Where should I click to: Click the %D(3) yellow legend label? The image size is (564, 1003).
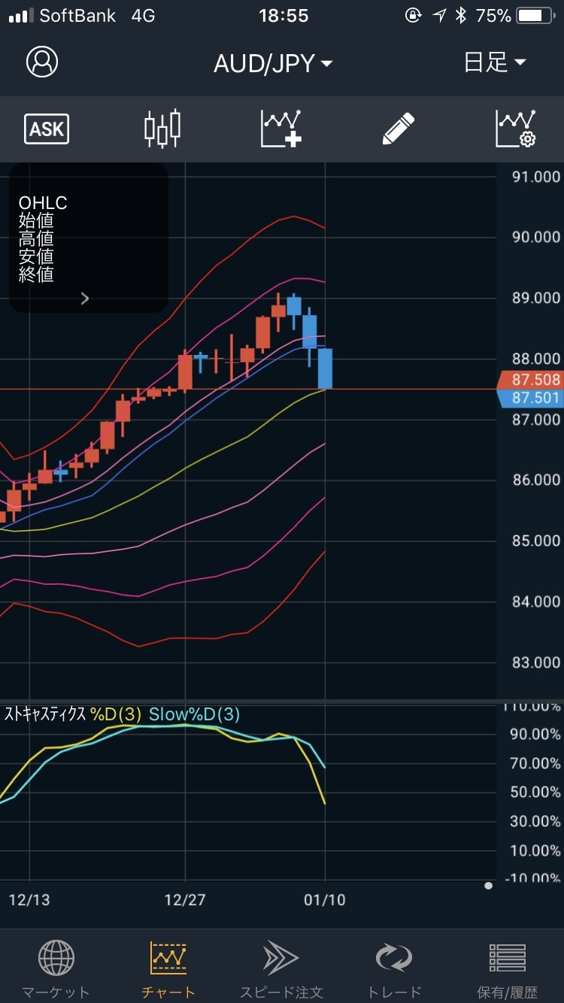point(116,714)
